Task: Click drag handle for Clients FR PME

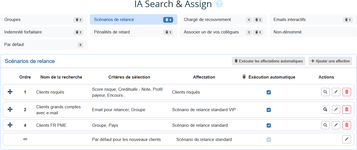Action: pos(10,125)
